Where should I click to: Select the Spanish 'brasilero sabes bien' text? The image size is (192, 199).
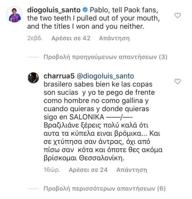pyautogui.click(x=99, y=100)
